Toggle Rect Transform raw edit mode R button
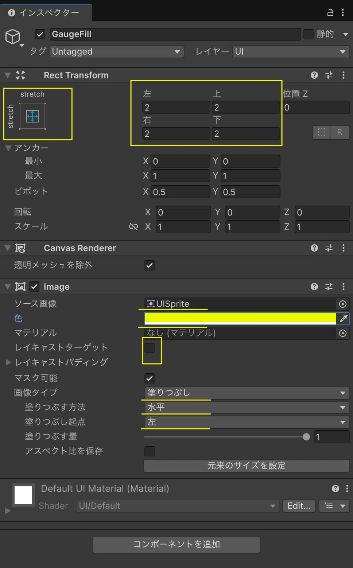This screenshot has height=568, width=353. (x=340, y=132)
